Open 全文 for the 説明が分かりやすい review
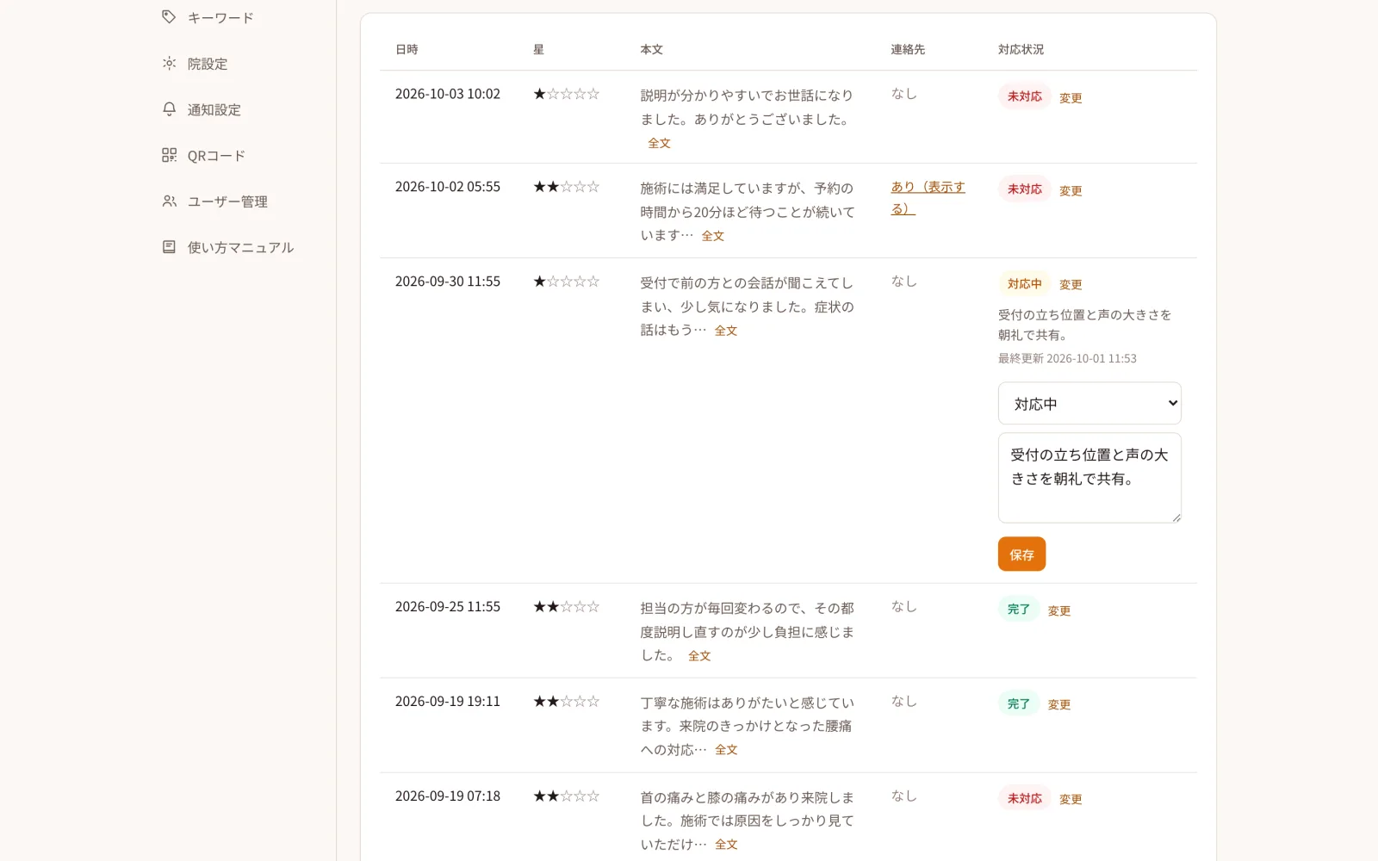The height and width of the screenshot is (861, 1378). click(659, 144)
